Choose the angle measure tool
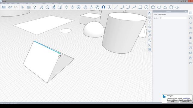This screenshot has width=193, height=108. [35, 7]
